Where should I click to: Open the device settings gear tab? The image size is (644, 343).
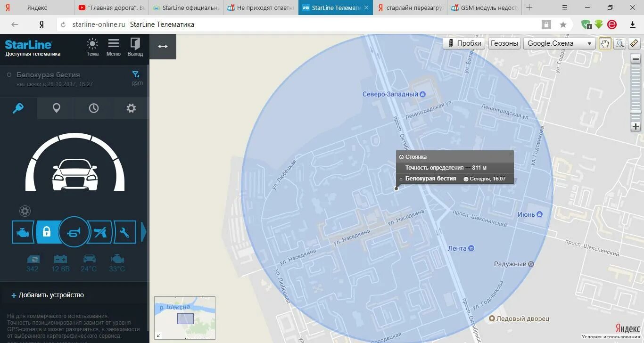[x=131, y=108]
